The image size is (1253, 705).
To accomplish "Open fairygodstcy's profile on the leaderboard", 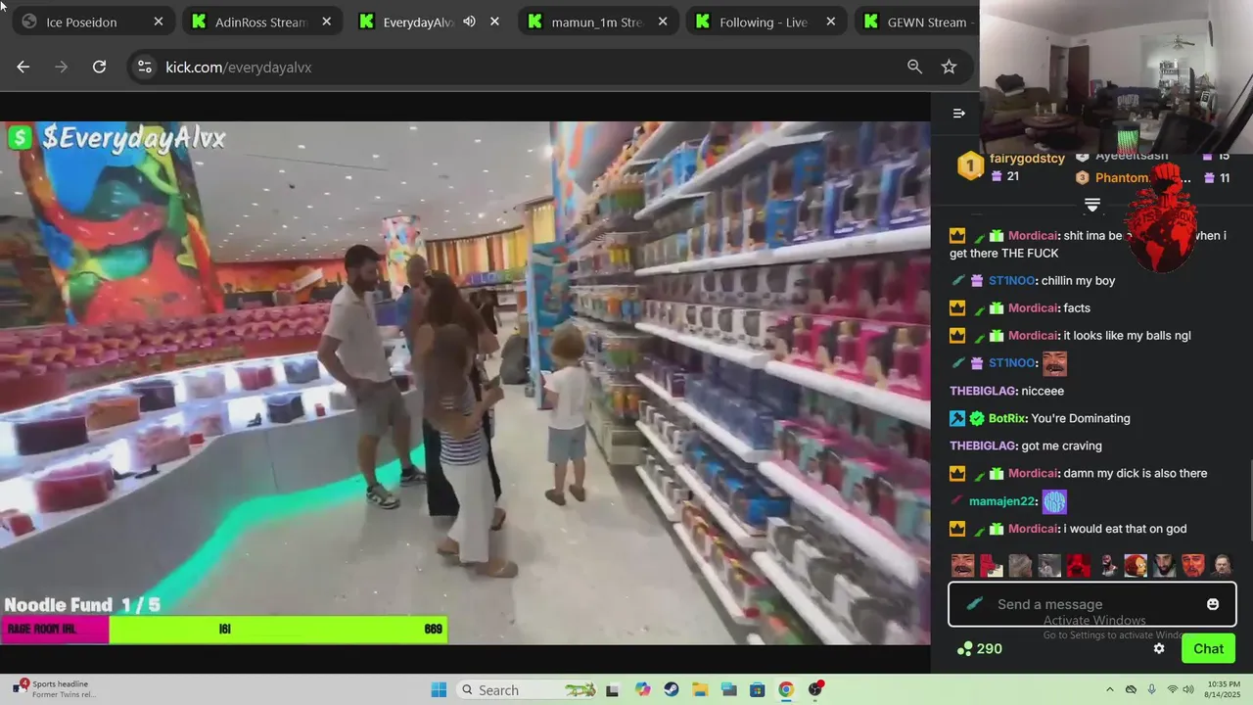I will (1027, 158).
